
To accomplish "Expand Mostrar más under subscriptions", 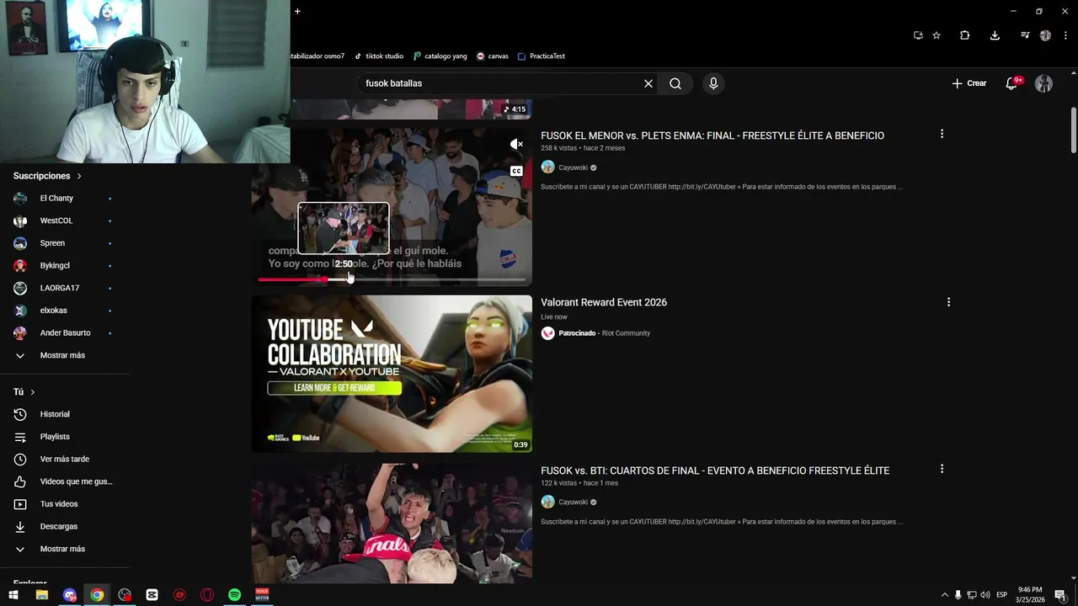I will point(64,355).
